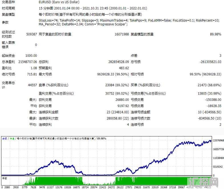Screen dimensions: 224x189
Task: Click x-axis trade number 33519
Action: pos(155,187)
